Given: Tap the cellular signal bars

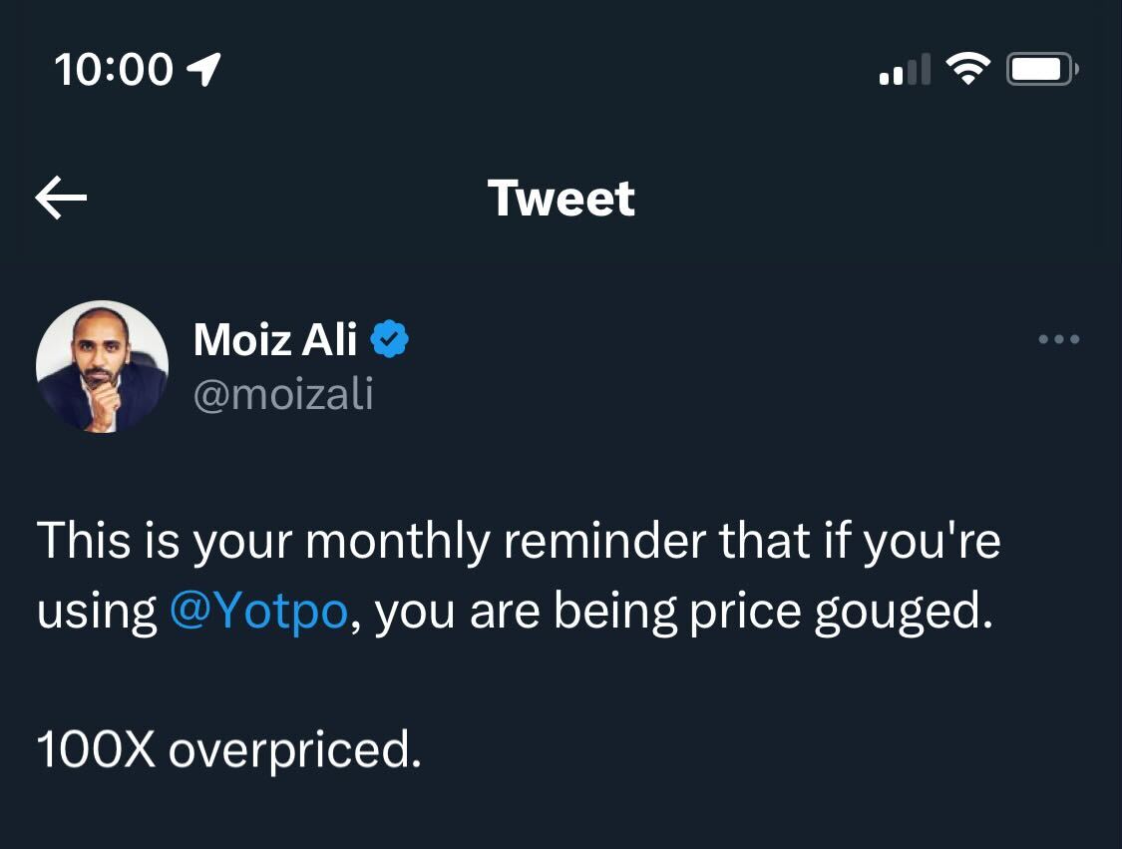Looking at the screenshot, I should coord(905,71).
